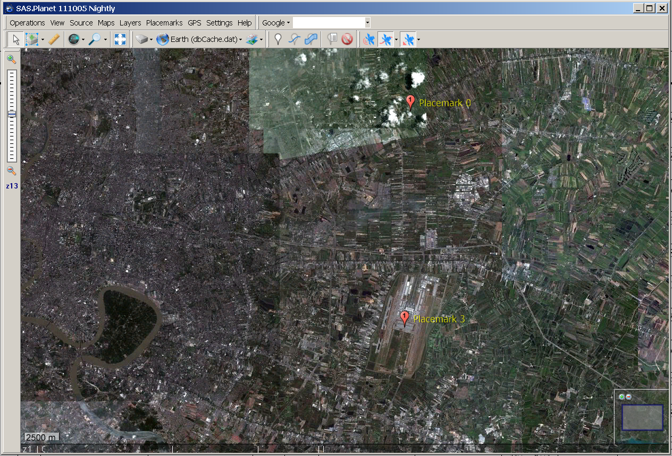Open the Placemarks menu

[x=164, y=23]
